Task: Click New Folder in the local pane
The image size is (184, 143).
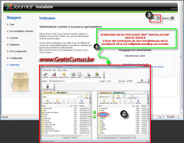Action: pyautogui.click(x=57, y=102)
